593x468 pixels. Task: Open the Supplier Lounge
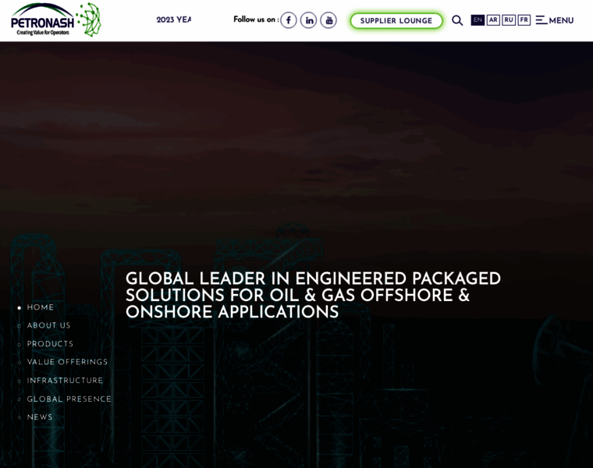[396, 21]
